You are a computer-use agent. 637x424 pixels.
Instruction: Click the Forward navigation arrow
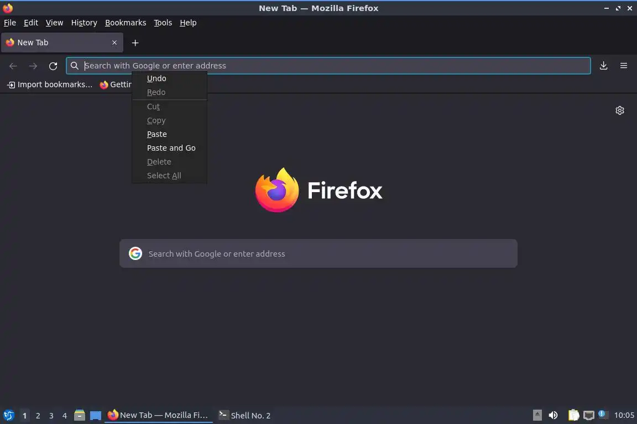(33, 66)
